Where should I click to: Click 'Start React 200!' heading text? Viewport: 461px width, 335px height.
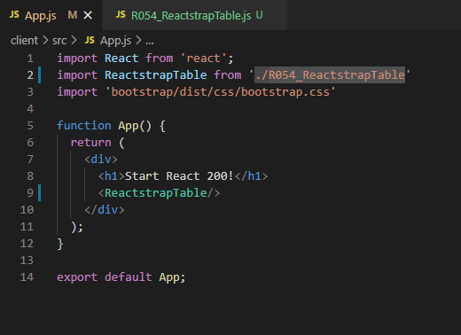pyautogui.click(x=179, y=176)
